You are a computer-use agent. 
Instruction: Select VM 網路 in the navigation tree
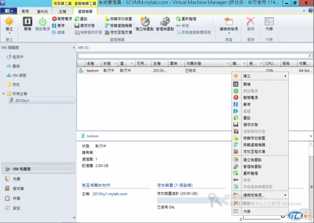pyautogui.click(x=16, y=75)
